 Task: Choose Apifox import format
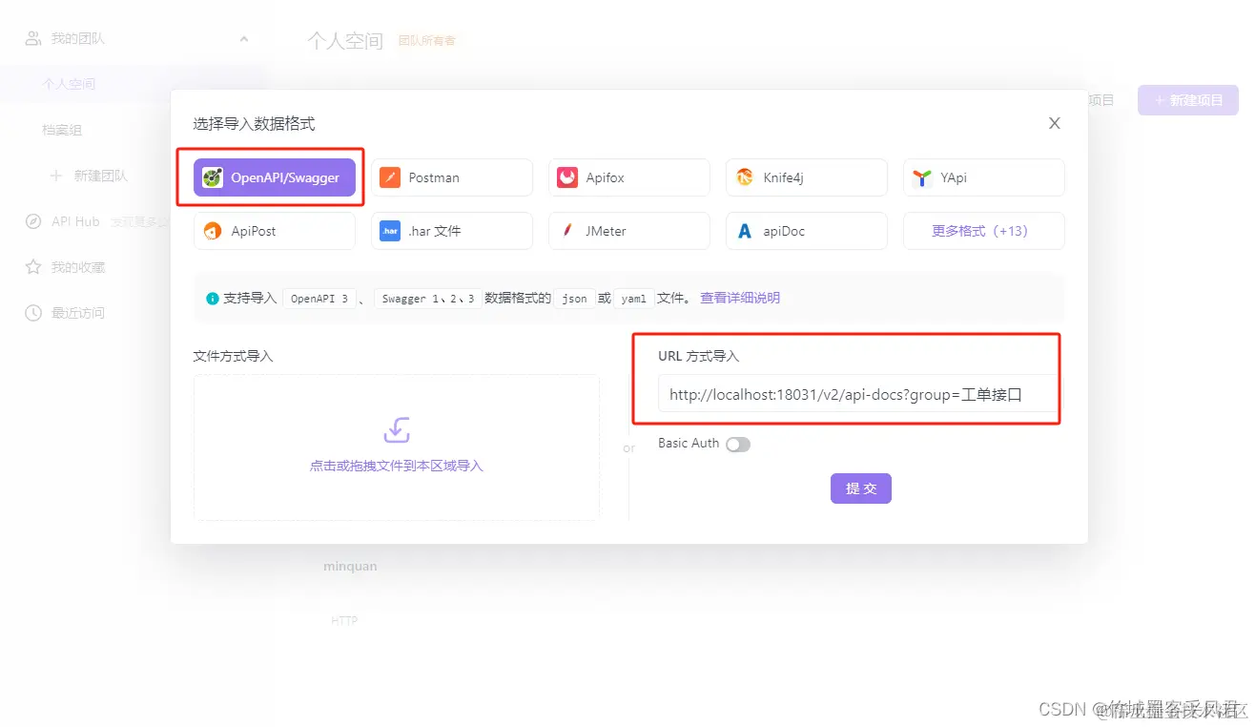tap(629, 177)
